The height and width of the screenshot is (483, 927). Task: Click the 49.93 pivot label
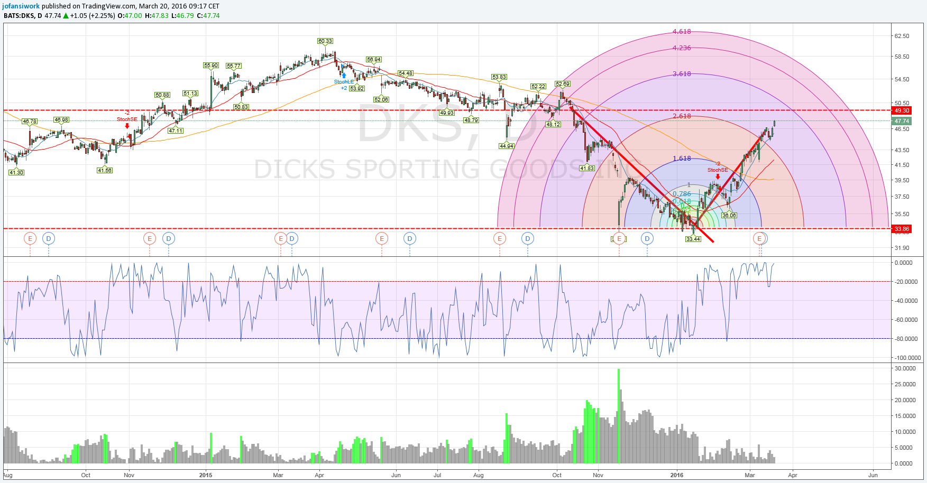(447, 113)
